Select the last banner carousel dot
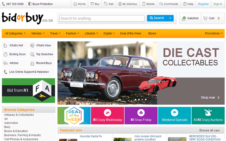Viewport: 226px width, 141px height. tap(146, 99)
